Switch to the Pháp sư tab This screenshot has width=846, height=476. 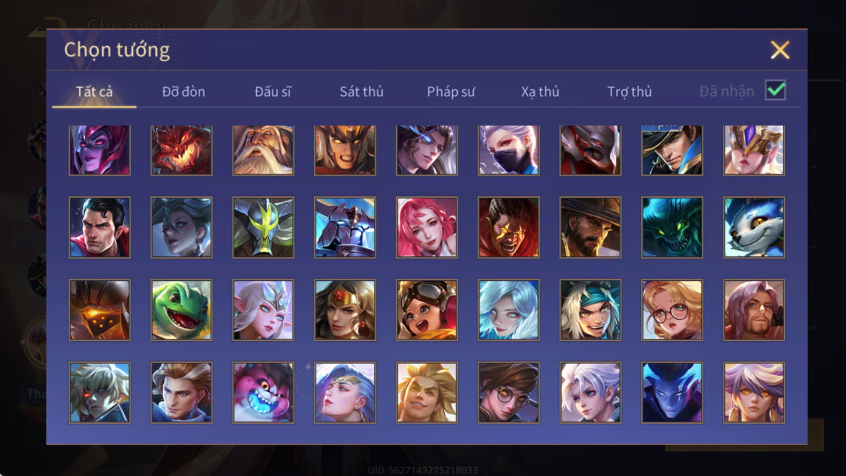pyautogui.click(x=451, y=91)
